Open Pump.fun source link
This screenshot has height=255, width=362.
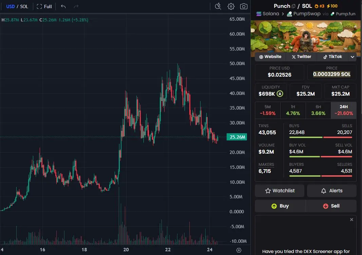click(343, 14)
